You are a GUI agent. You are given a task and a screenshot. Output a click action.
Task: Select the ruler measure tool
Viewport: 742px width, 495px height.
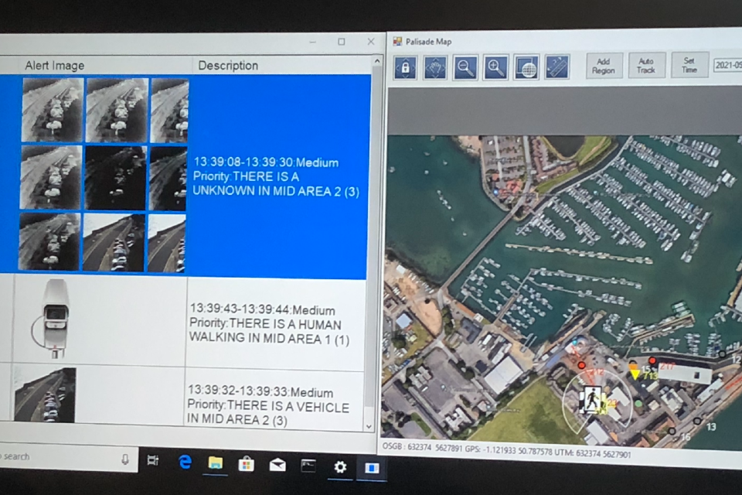tap(556, 68)
